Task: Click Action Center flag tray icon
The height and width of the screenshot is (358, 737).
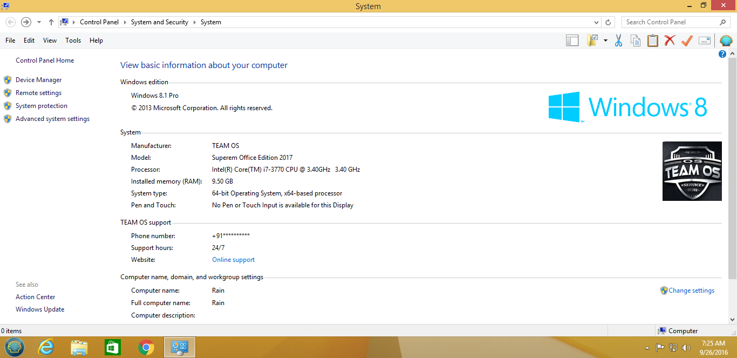Action: pos(659,347)
